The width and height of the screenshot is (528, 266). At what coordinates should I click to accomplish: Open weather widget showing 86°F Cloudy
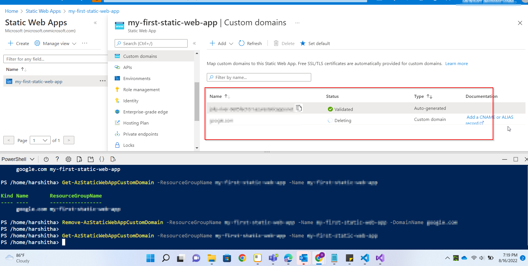click(x=17, y=258)
